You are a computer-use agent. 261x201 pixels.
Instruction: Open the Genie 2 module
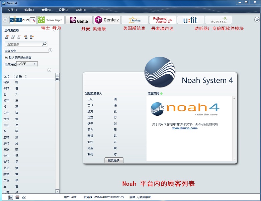point(106,20)
